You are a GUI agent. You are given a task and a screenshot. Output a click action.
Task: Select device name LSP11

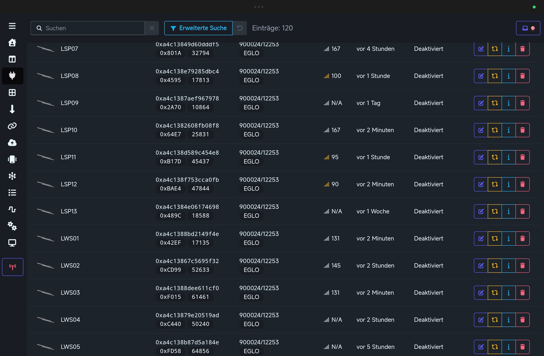[68, 157]
